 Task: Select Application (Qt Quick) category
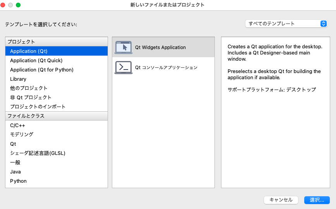57,61
